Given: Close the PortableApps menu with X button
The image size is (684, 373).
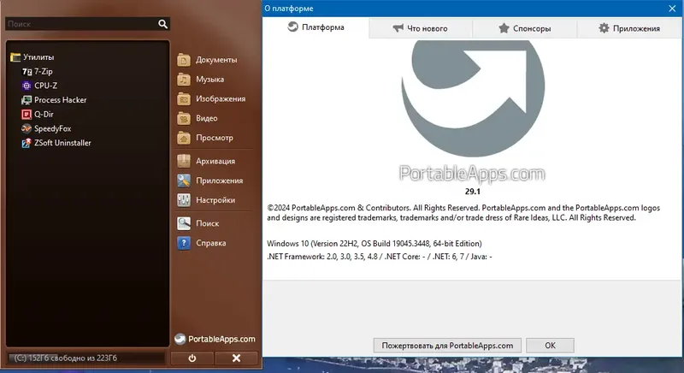Looking at the screenshot, I should [x=237, y=358].
